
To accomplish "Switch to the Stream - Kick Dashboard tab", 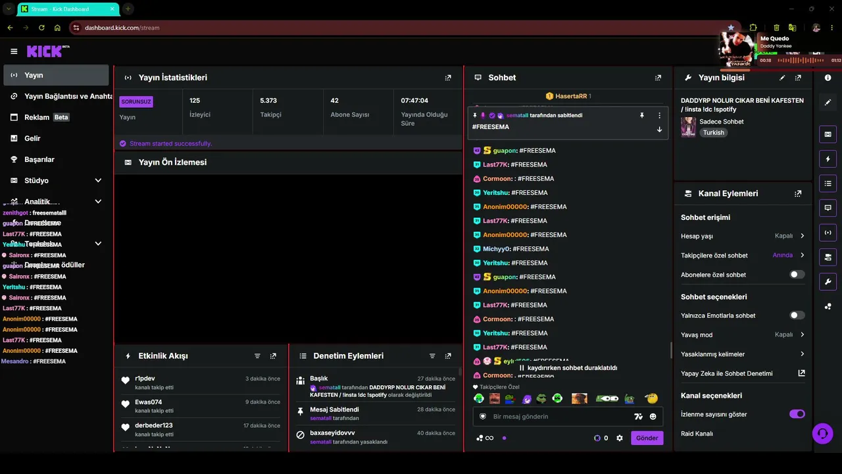I will pyautogui.click(x=68, y=9).
